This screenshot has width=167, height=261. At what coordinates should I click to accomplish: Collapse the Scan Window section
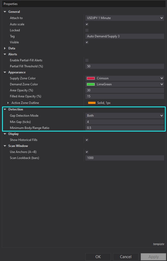pyautogui.click(x=4, y=146)
